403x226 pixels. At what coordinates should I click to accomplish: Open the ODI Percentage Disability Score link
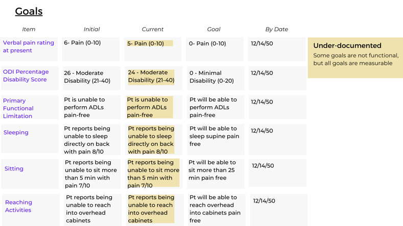coord(26,76)
